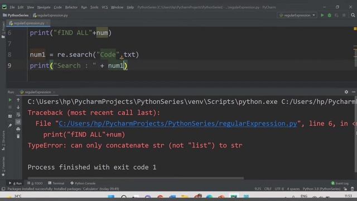
Task: Open the Python Console tool window
Action: [83, 183]
